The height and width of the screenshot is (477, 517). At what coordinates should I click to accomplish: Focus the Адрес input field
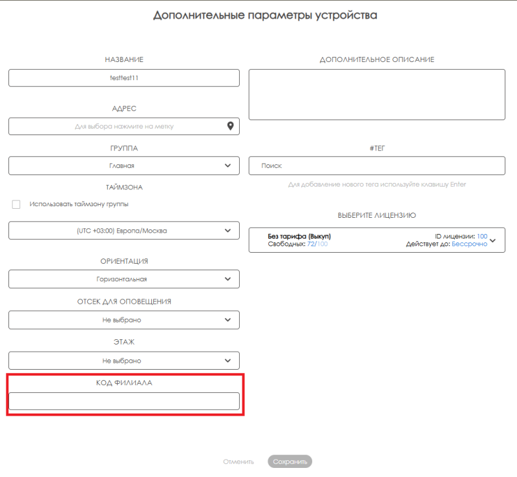tap(116, 127)
